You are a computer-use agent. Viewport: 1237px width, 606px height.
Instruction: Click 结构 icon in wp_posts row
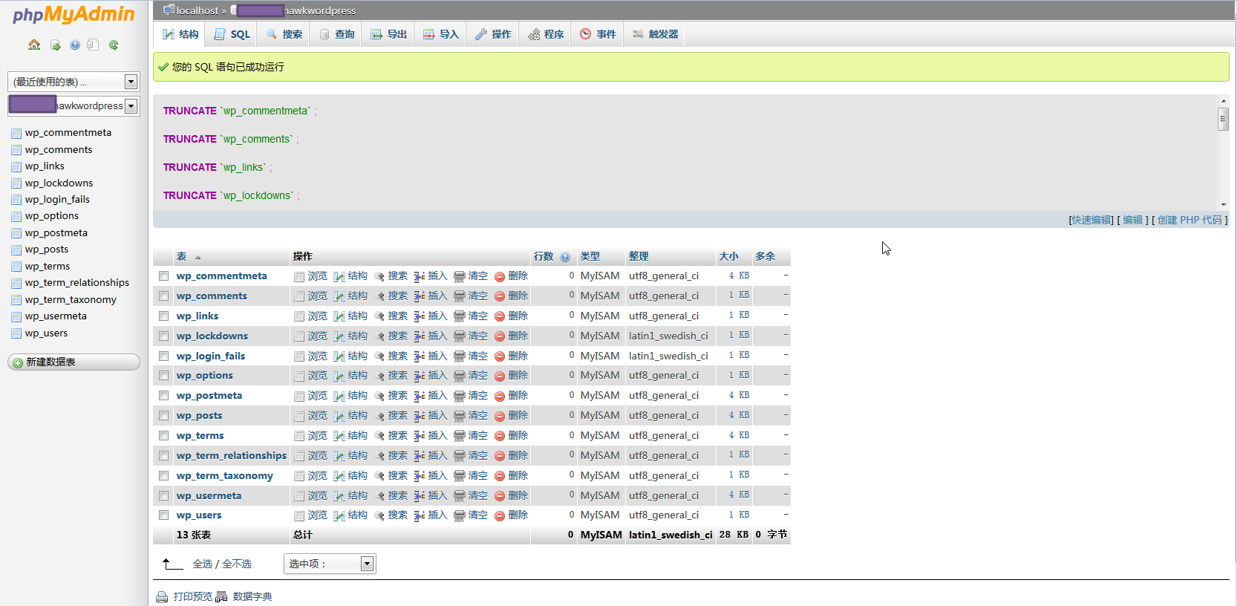(x=339, y=416)
